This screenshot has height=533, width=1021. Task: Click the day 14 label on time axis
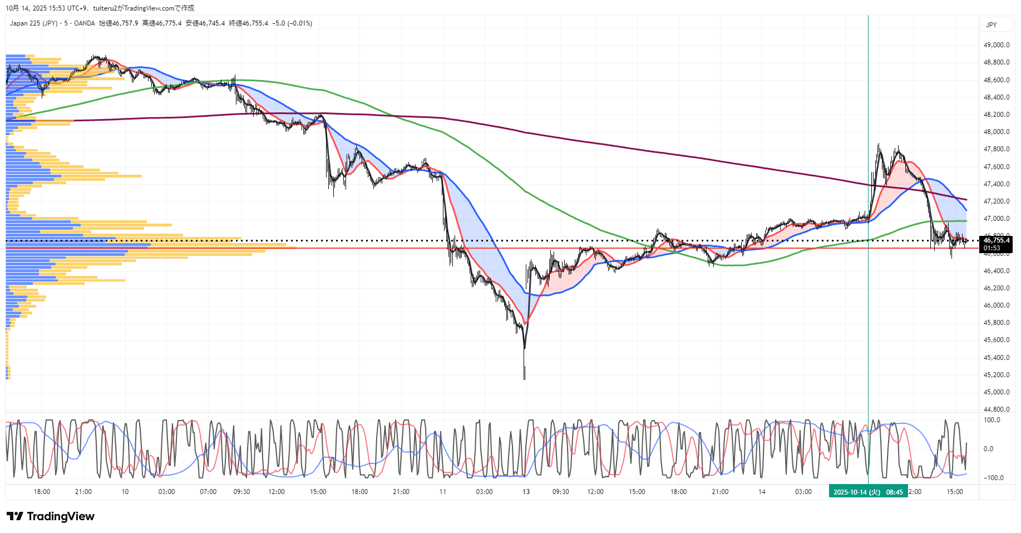762,492
